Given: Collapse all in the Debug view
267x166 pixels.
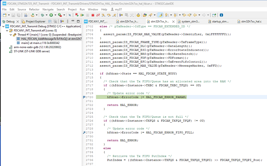Looking at the screenshot, I should pos(50,21).
